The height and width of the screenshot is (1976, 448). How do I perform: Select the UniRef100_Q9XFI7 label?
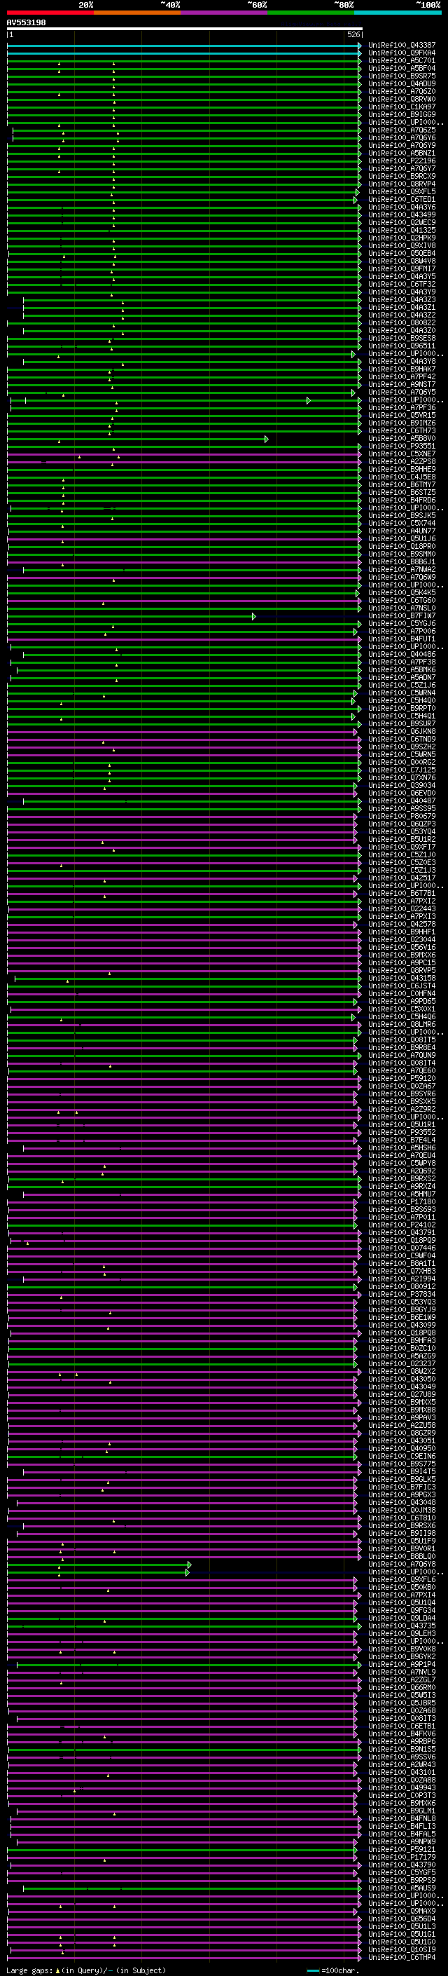click(x=401, y=847)
